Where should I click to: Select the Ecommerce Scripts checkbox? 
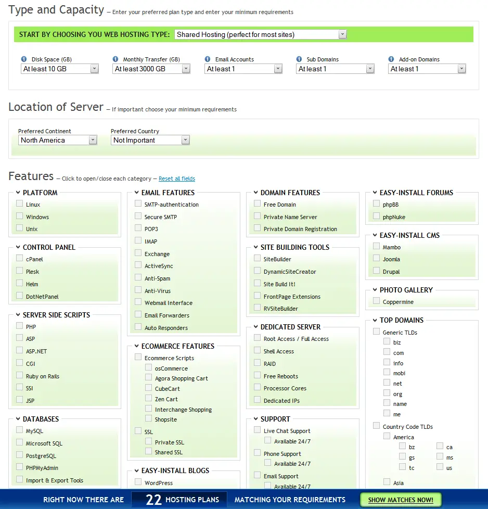(x=138, y=357)
